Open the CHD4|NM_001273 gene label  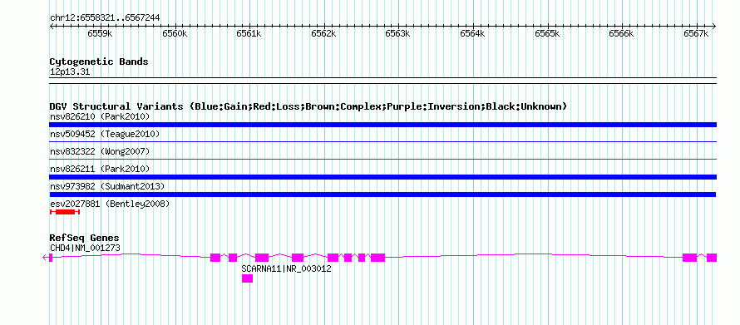pyautogui.click(x=85, y=248)
